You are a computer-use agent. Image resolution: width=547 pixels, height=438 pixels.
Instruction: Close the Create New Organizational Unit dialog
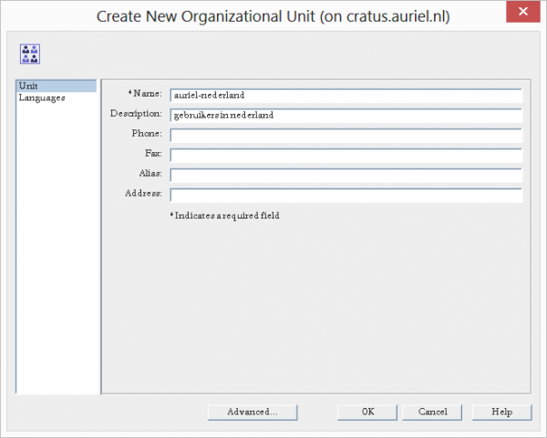519,15
